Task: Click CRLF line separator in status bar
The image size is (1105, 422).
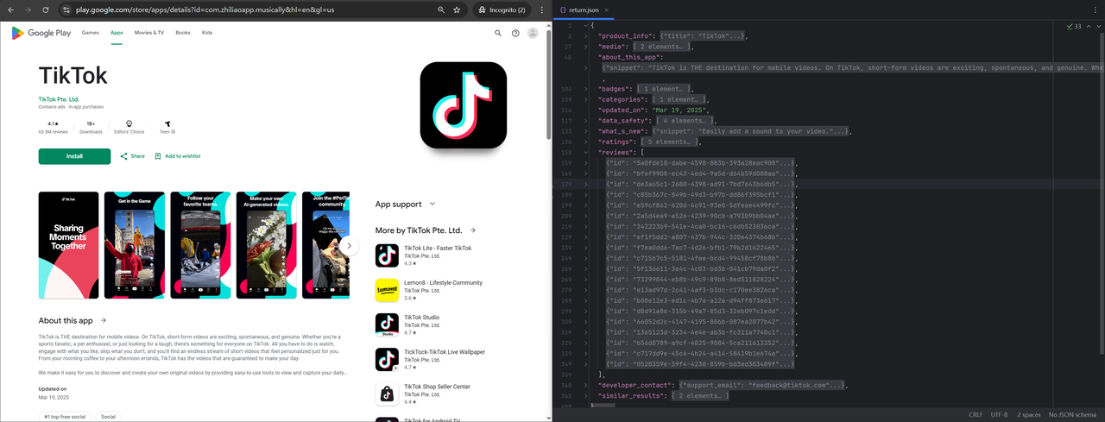Action: tap(976, 415)
